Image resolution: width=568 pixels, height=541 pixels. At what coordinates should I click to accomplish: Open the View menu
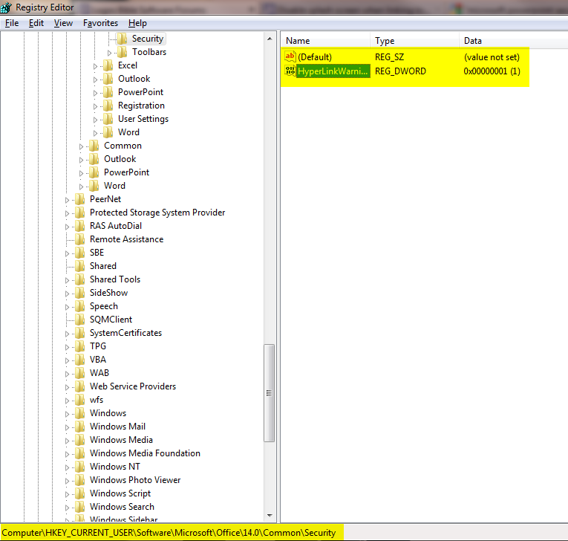click(63, 23)
